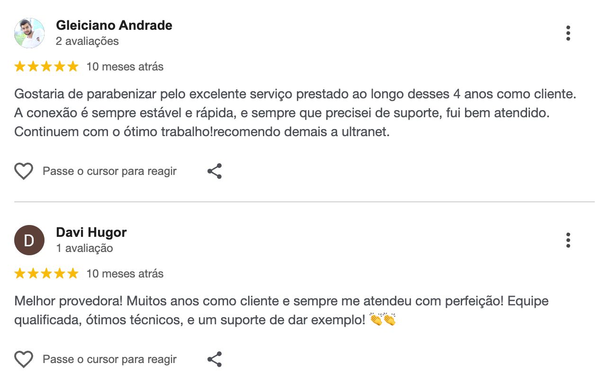
Task: Click five-star rating on Davi Hugor's review
Action: tap(46, 274)
